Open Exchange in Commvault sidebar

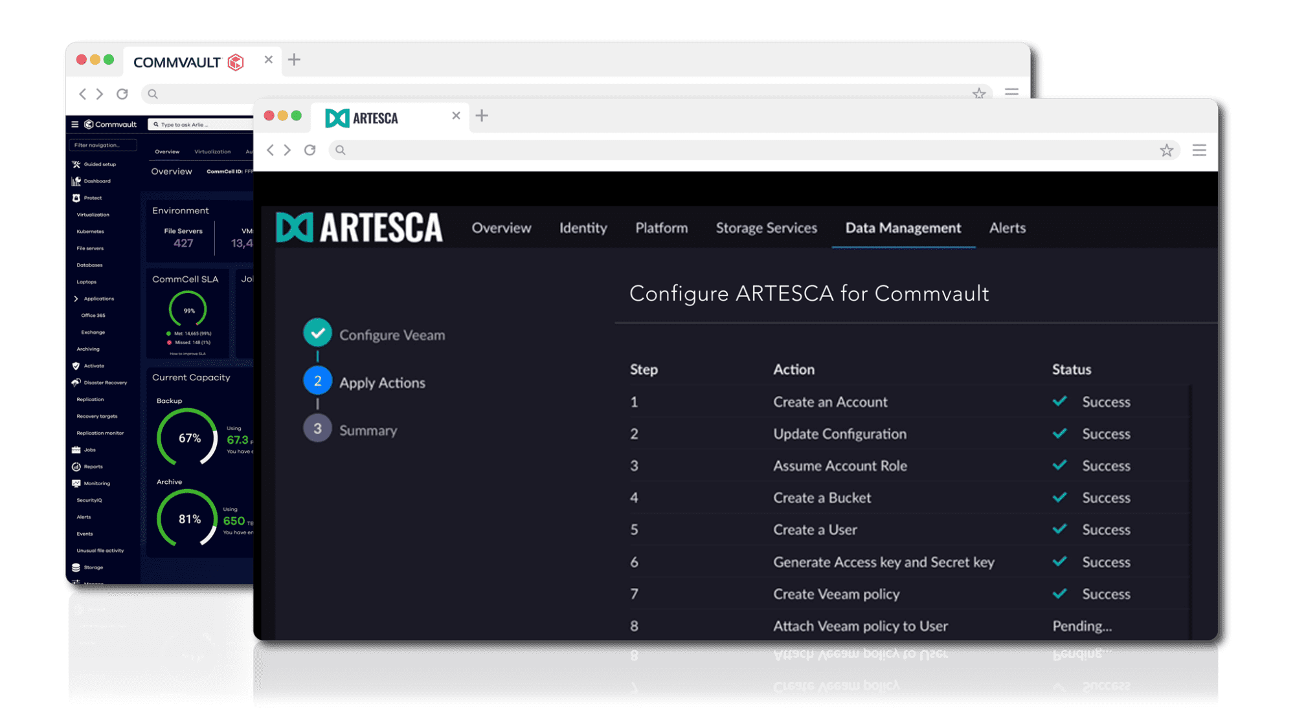(93, 333)
